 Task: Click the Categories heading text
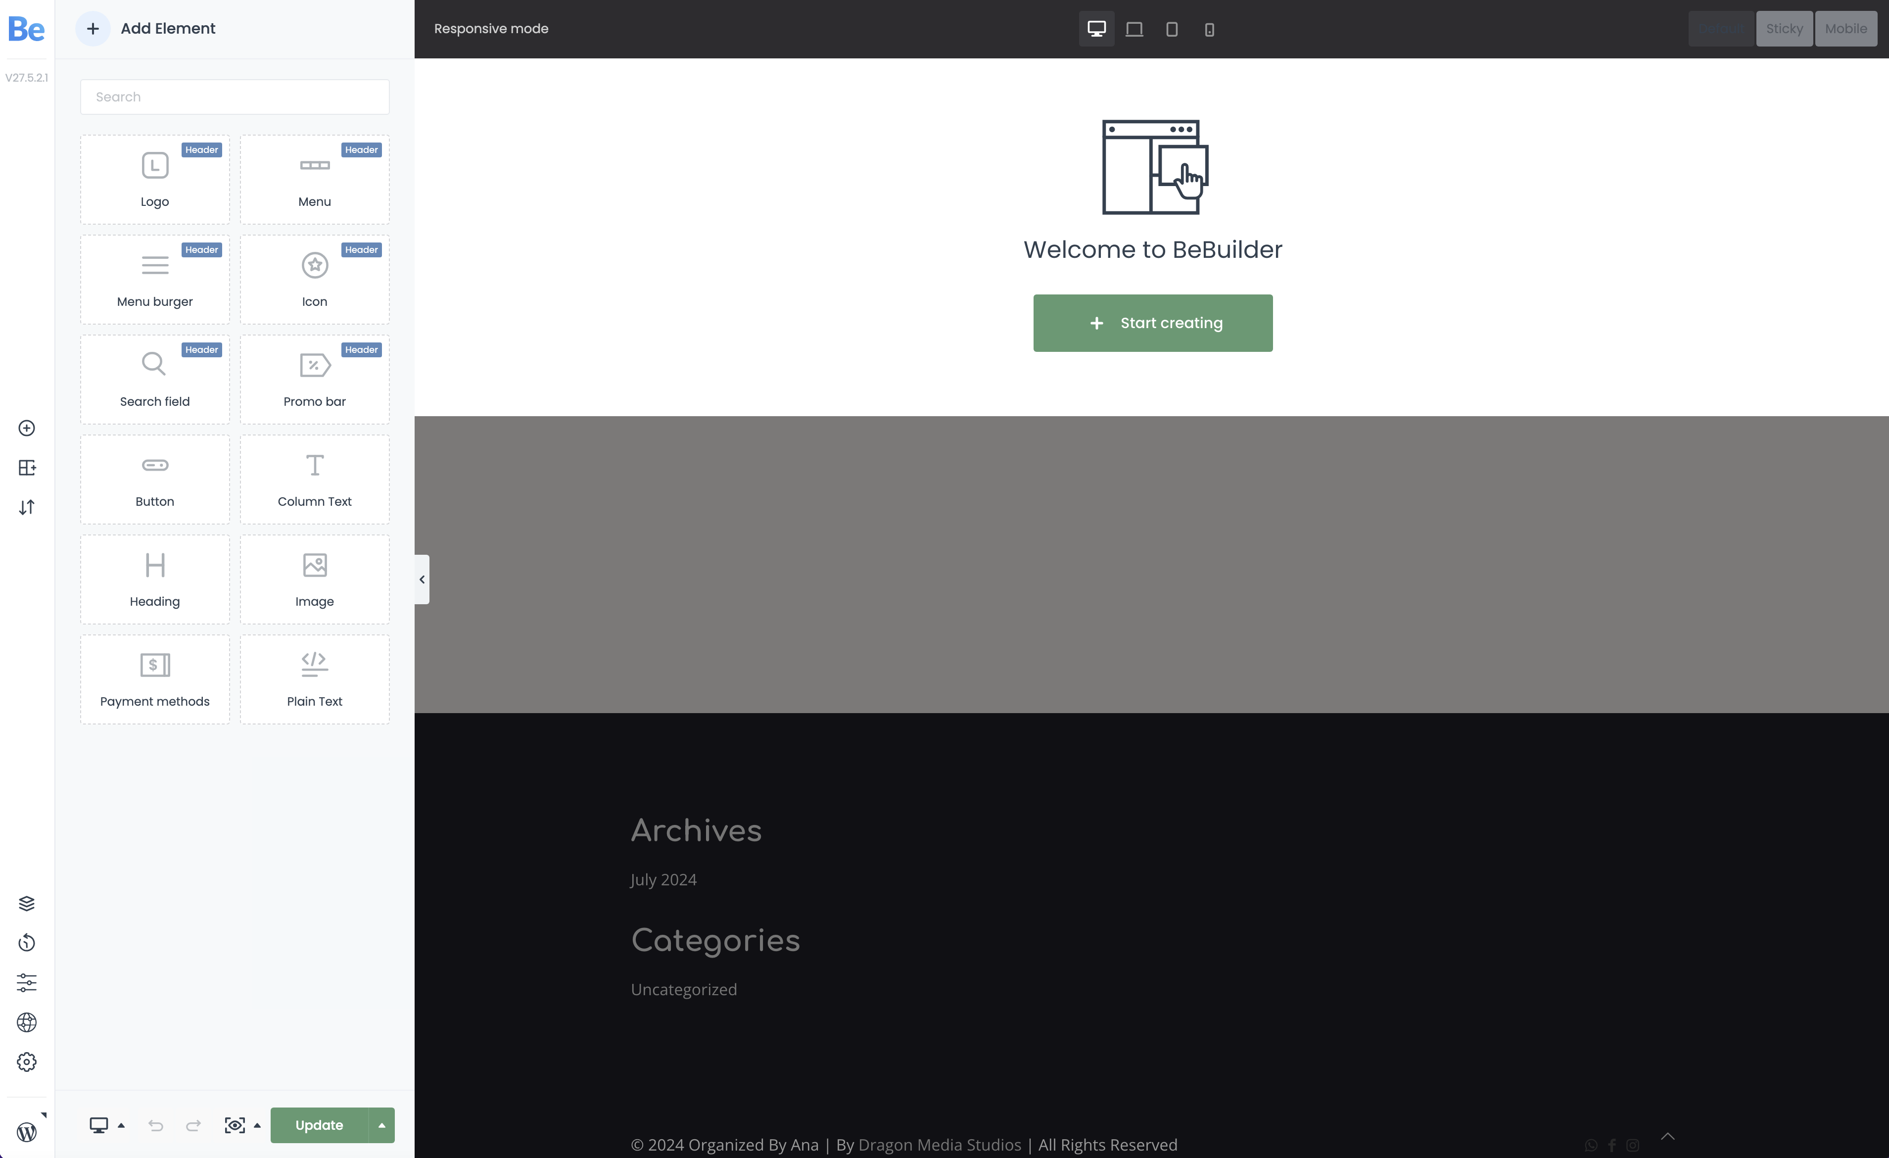pos(715,941)
